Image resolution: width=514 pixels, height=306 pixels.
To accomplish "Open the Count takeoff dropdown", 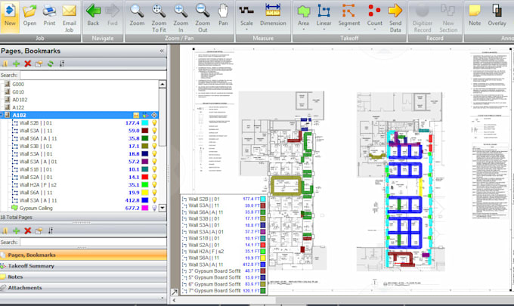I will (374, 29).
